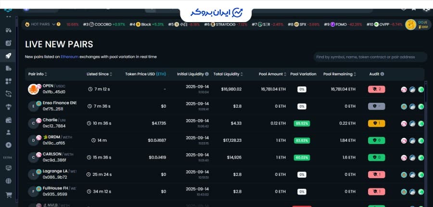This screenshot has height=207, width=433.
Task: Open the globe icon in sidebar
Action: (8, 181)
